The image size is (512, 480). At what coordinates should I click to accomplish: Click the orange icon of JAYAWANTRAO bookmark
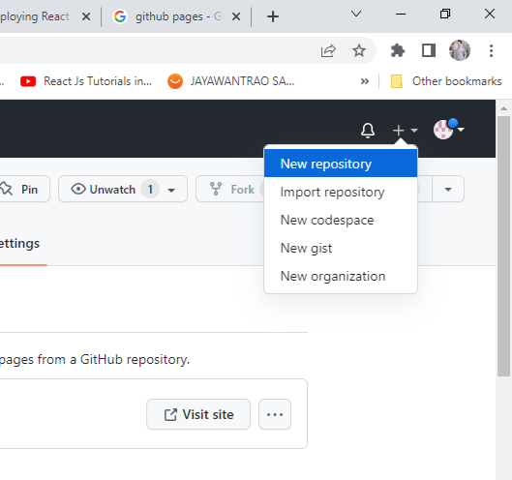tap(175, 81)
